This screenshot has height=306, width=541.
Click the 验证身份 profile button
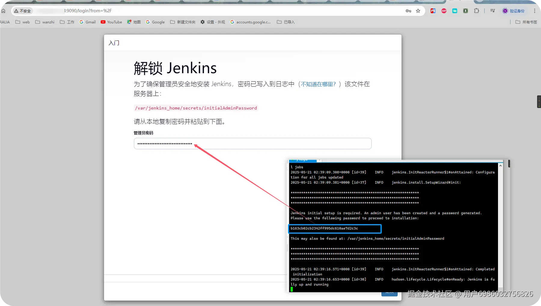[x=514, y=11]
